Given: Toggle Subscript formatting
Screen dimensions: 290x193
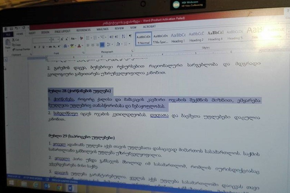Looking at the screenshot, I should [x=55, y=47].
